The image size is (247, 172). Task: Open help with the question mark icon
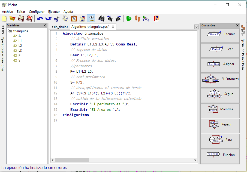tap(156, 19)
